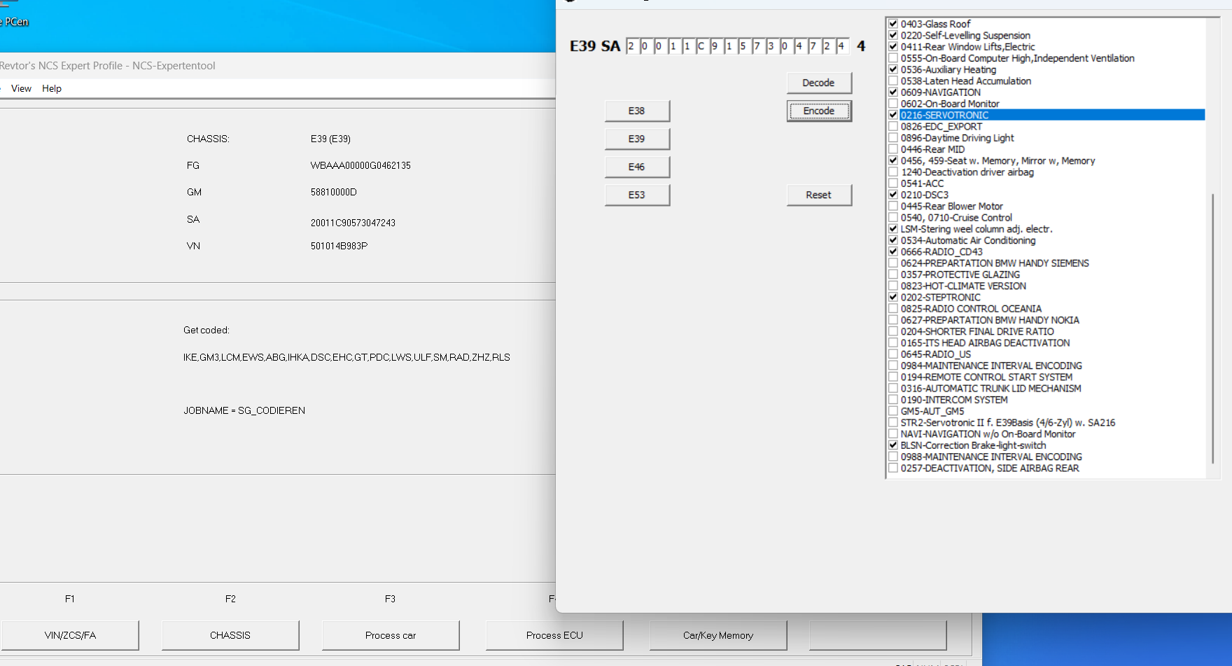Check 0165-ITS HEAD AIRBAG DEACTIVATION

coord(893,342)
